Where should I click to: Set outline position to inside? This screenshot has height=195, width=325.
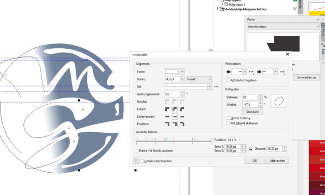point(182,124)
